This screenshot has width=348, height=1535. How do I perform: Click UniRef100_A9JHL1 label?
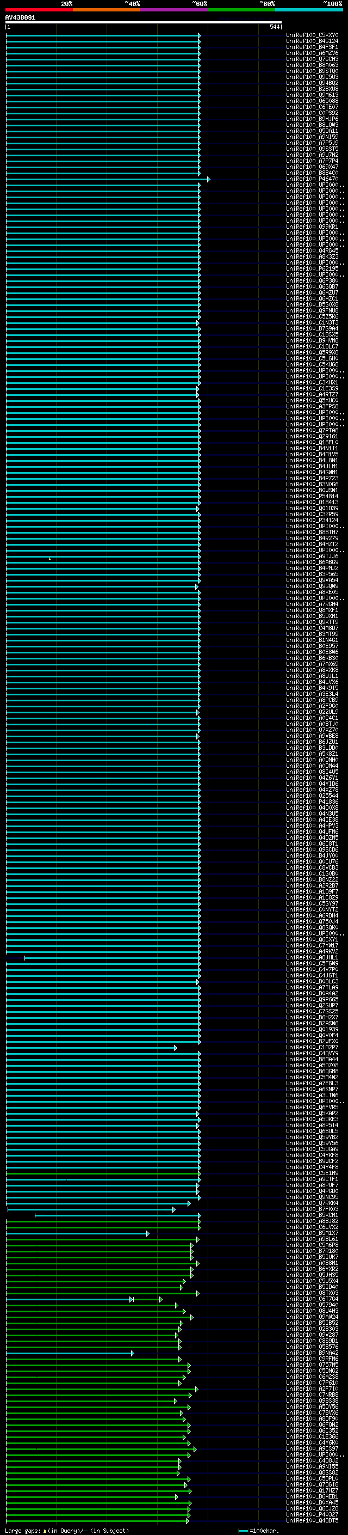click(312, 958)
